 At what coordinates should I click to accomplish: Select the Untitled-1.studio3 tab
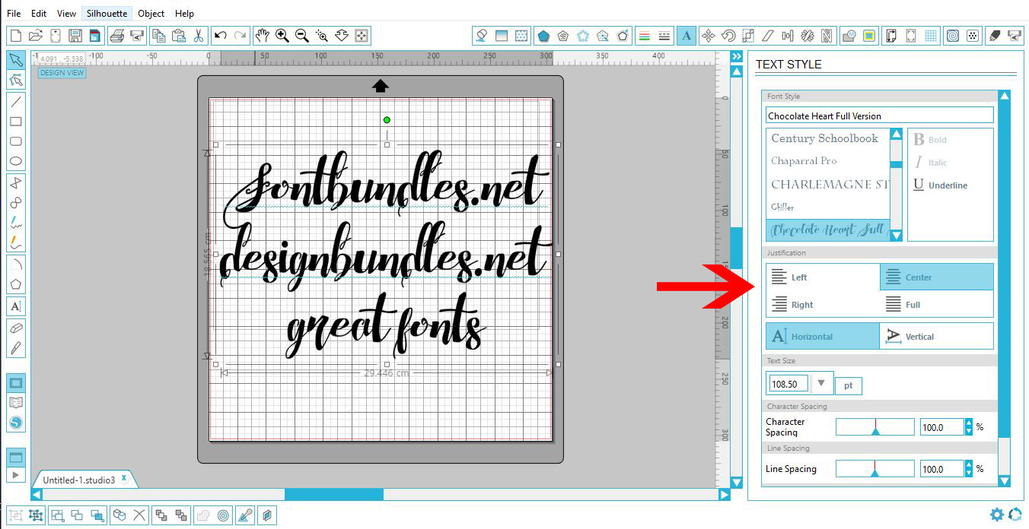[78, 480]
